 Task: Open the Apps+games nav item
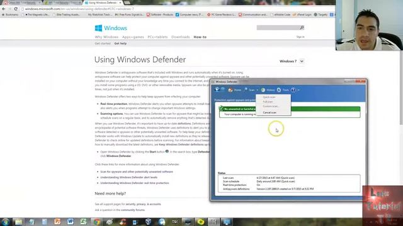pos(133,37)
